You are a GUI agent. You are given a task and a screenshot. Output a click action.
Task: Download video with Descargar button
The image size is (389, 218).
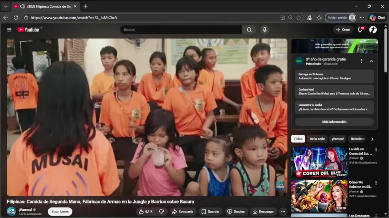pos(263,212)
